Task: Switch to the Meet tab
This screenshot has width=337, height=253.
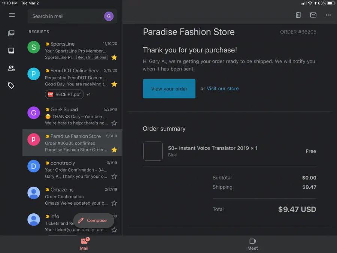Action: 252,244
